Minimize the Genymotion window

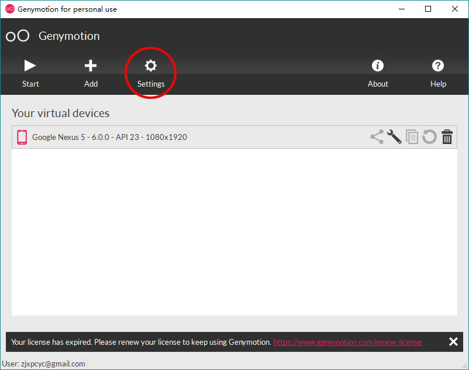coord(402,9)
